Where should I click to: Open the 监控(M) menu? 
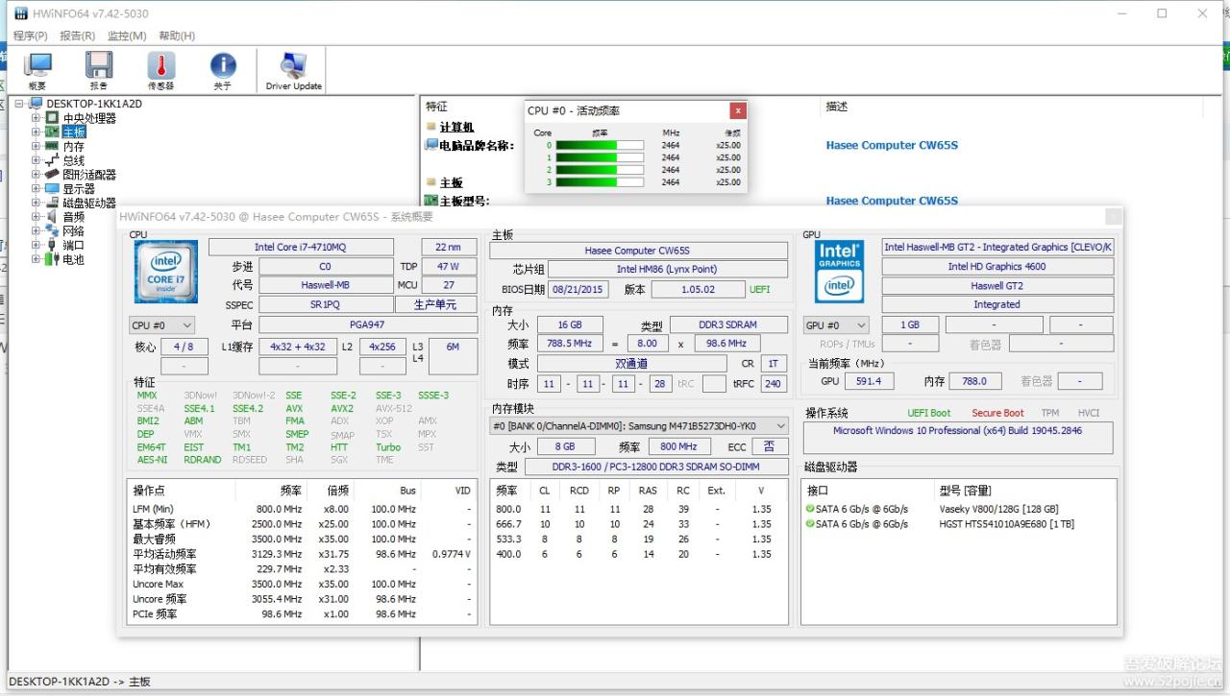click(x=126, y=35)
